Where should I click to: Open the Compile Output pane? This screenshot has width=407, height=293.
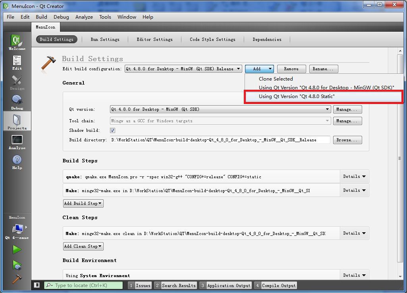coord(276,285)
